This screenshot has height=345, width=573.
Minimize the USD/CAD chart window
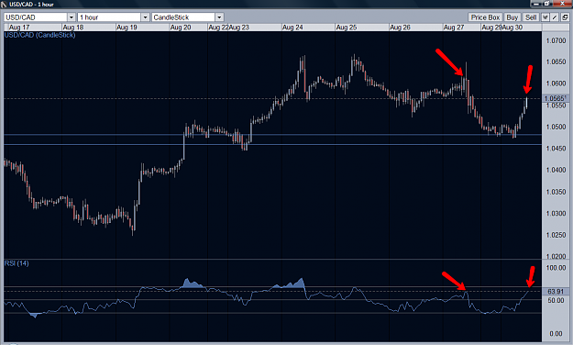[536, 4]
